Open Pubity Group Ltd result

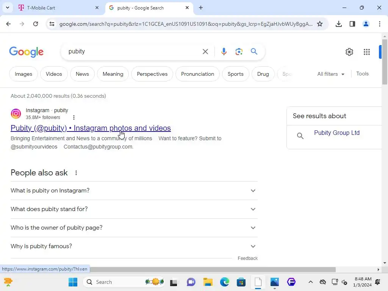(336, 133)
